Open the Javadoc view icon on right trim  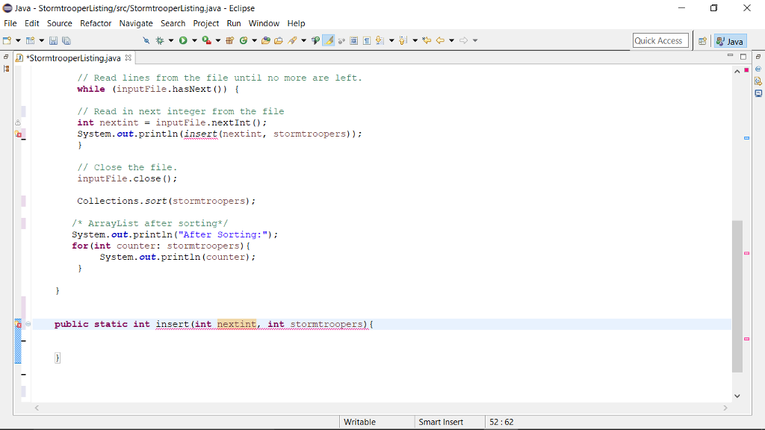(758, 69)
